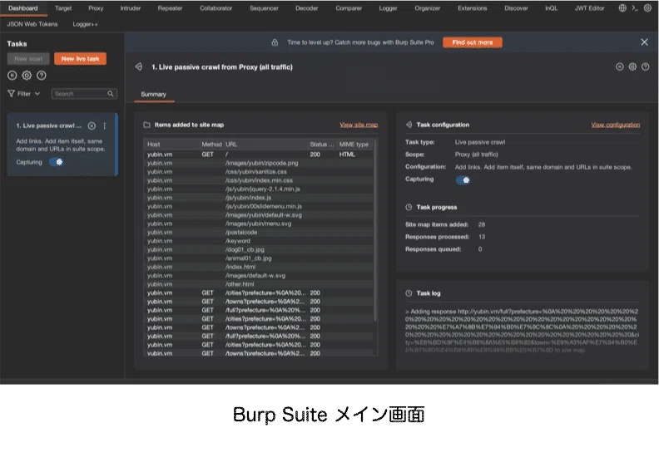Select the /other.html row
Viewport: 659px width, 467px height.
pos(258,284)
